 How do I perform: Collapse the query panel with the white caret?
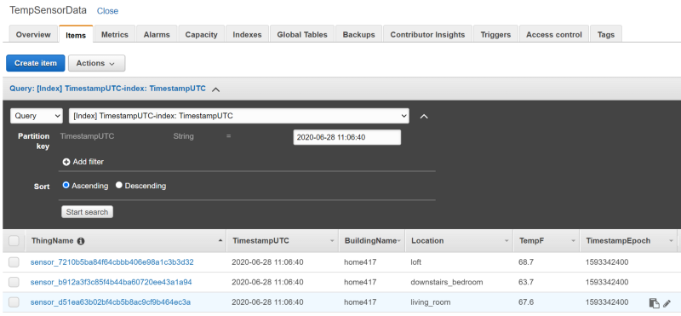click(x=424, y=117)
